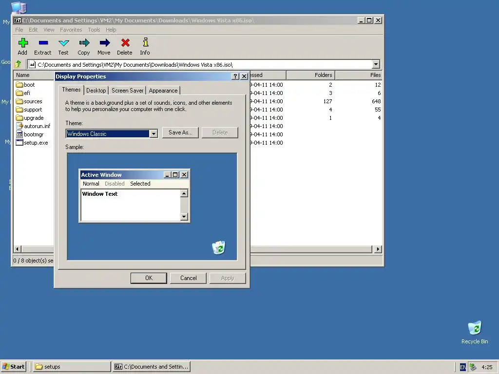Click sample window scrollbar down arrow
This screenshot has width=499, height=374.
[x=184, y=217]
